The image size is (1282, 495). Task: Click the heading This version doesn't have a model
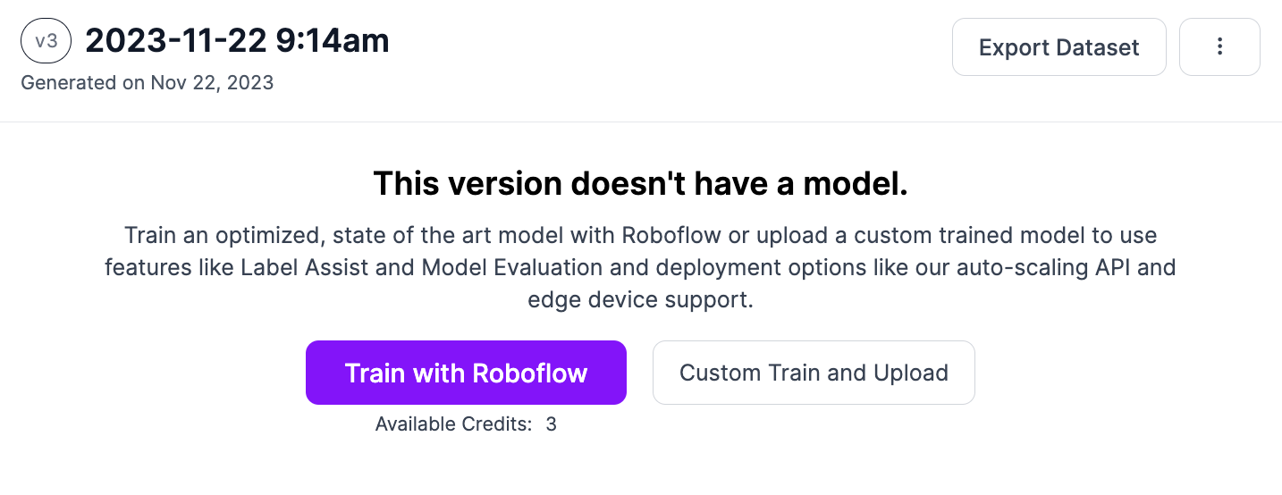[640, 183]
